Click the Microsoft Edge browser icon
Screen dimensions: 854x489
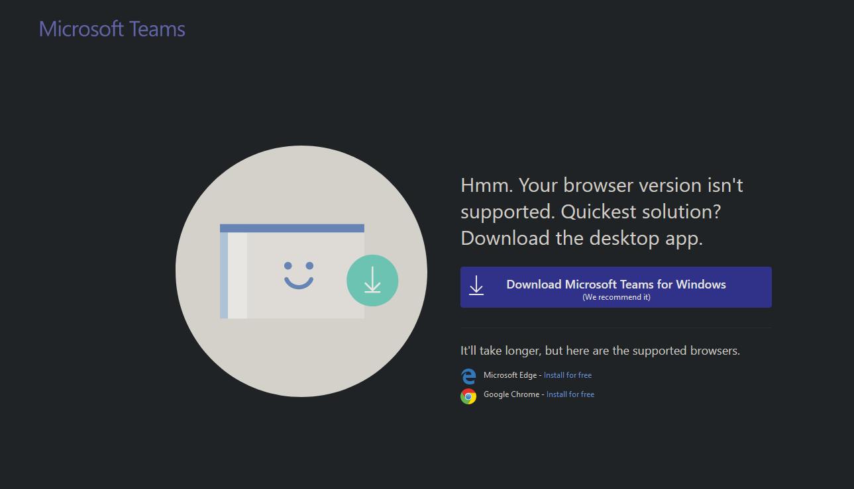[x=468, y=376]
